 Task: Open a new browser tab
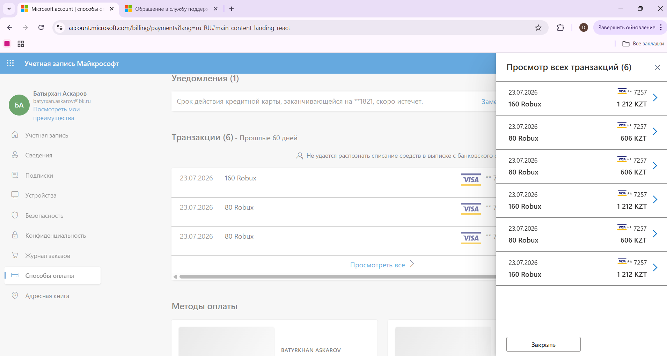232,9
